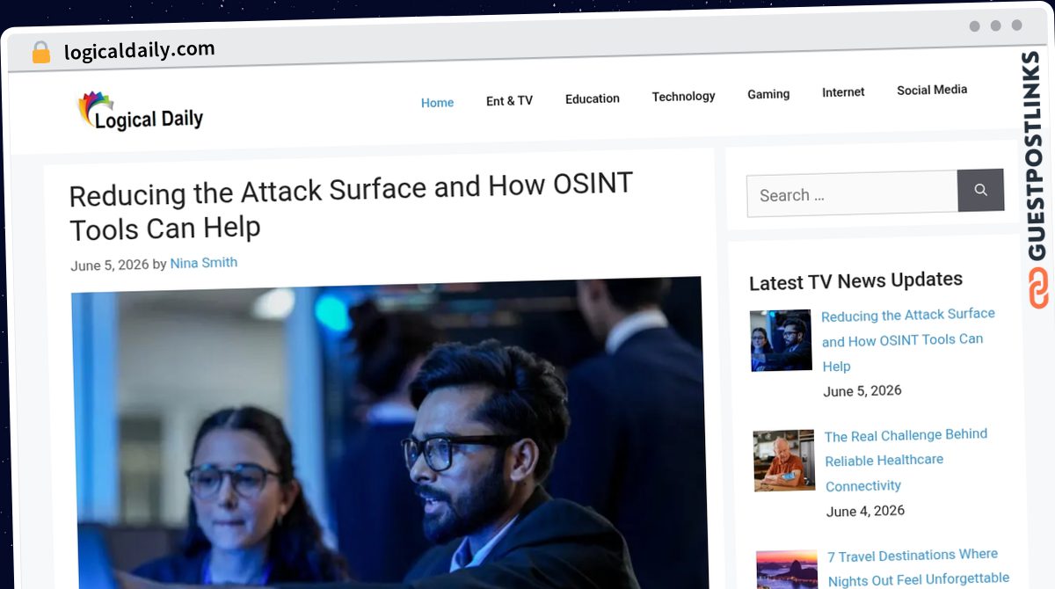Screen dimensions: 1055x589
Task: Click the Search input field
Action: click(x=852, y=193)
